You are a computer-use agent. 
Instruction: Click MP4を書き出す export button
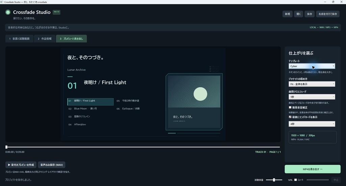[x=313, y=169]
